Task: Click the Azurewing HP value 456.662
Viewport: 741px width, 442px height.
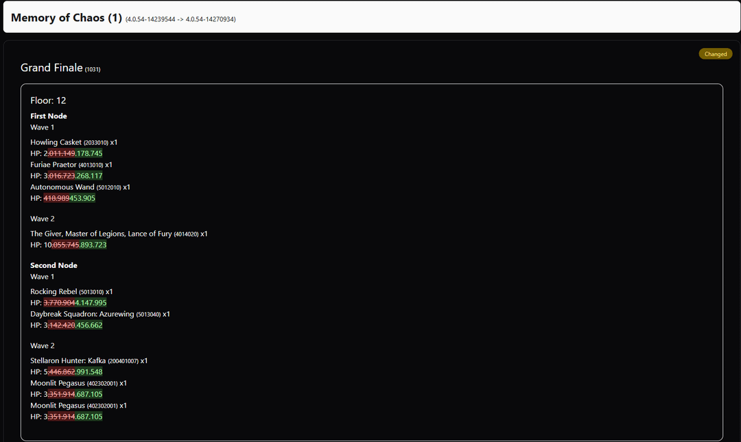Action: tap(89, 326)
